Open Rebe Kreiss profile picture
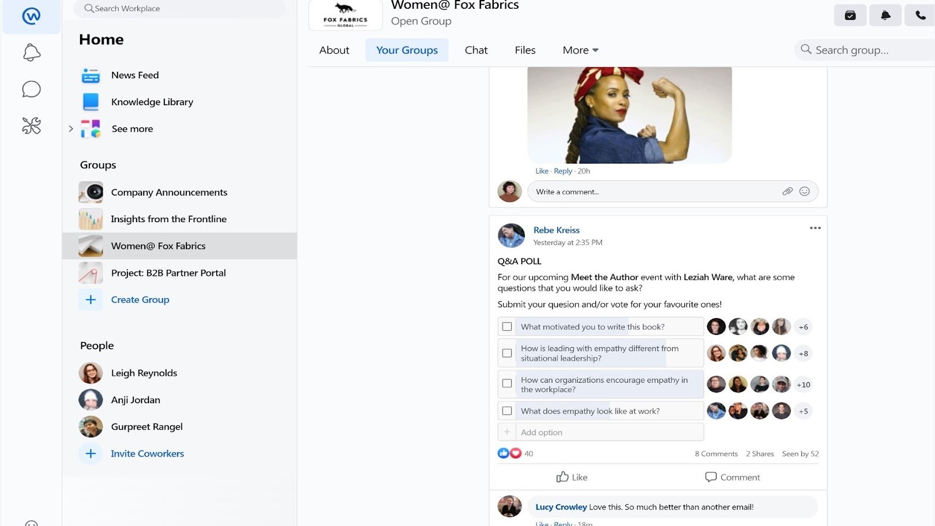 pos(511,236)
